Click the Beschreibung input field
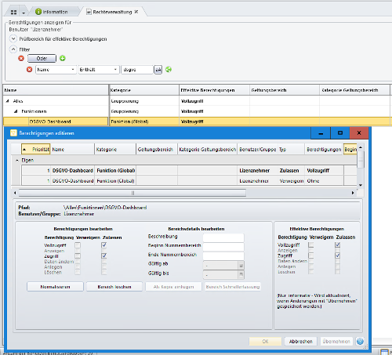Viewport: 392px width, 355px height. (223, 237)
